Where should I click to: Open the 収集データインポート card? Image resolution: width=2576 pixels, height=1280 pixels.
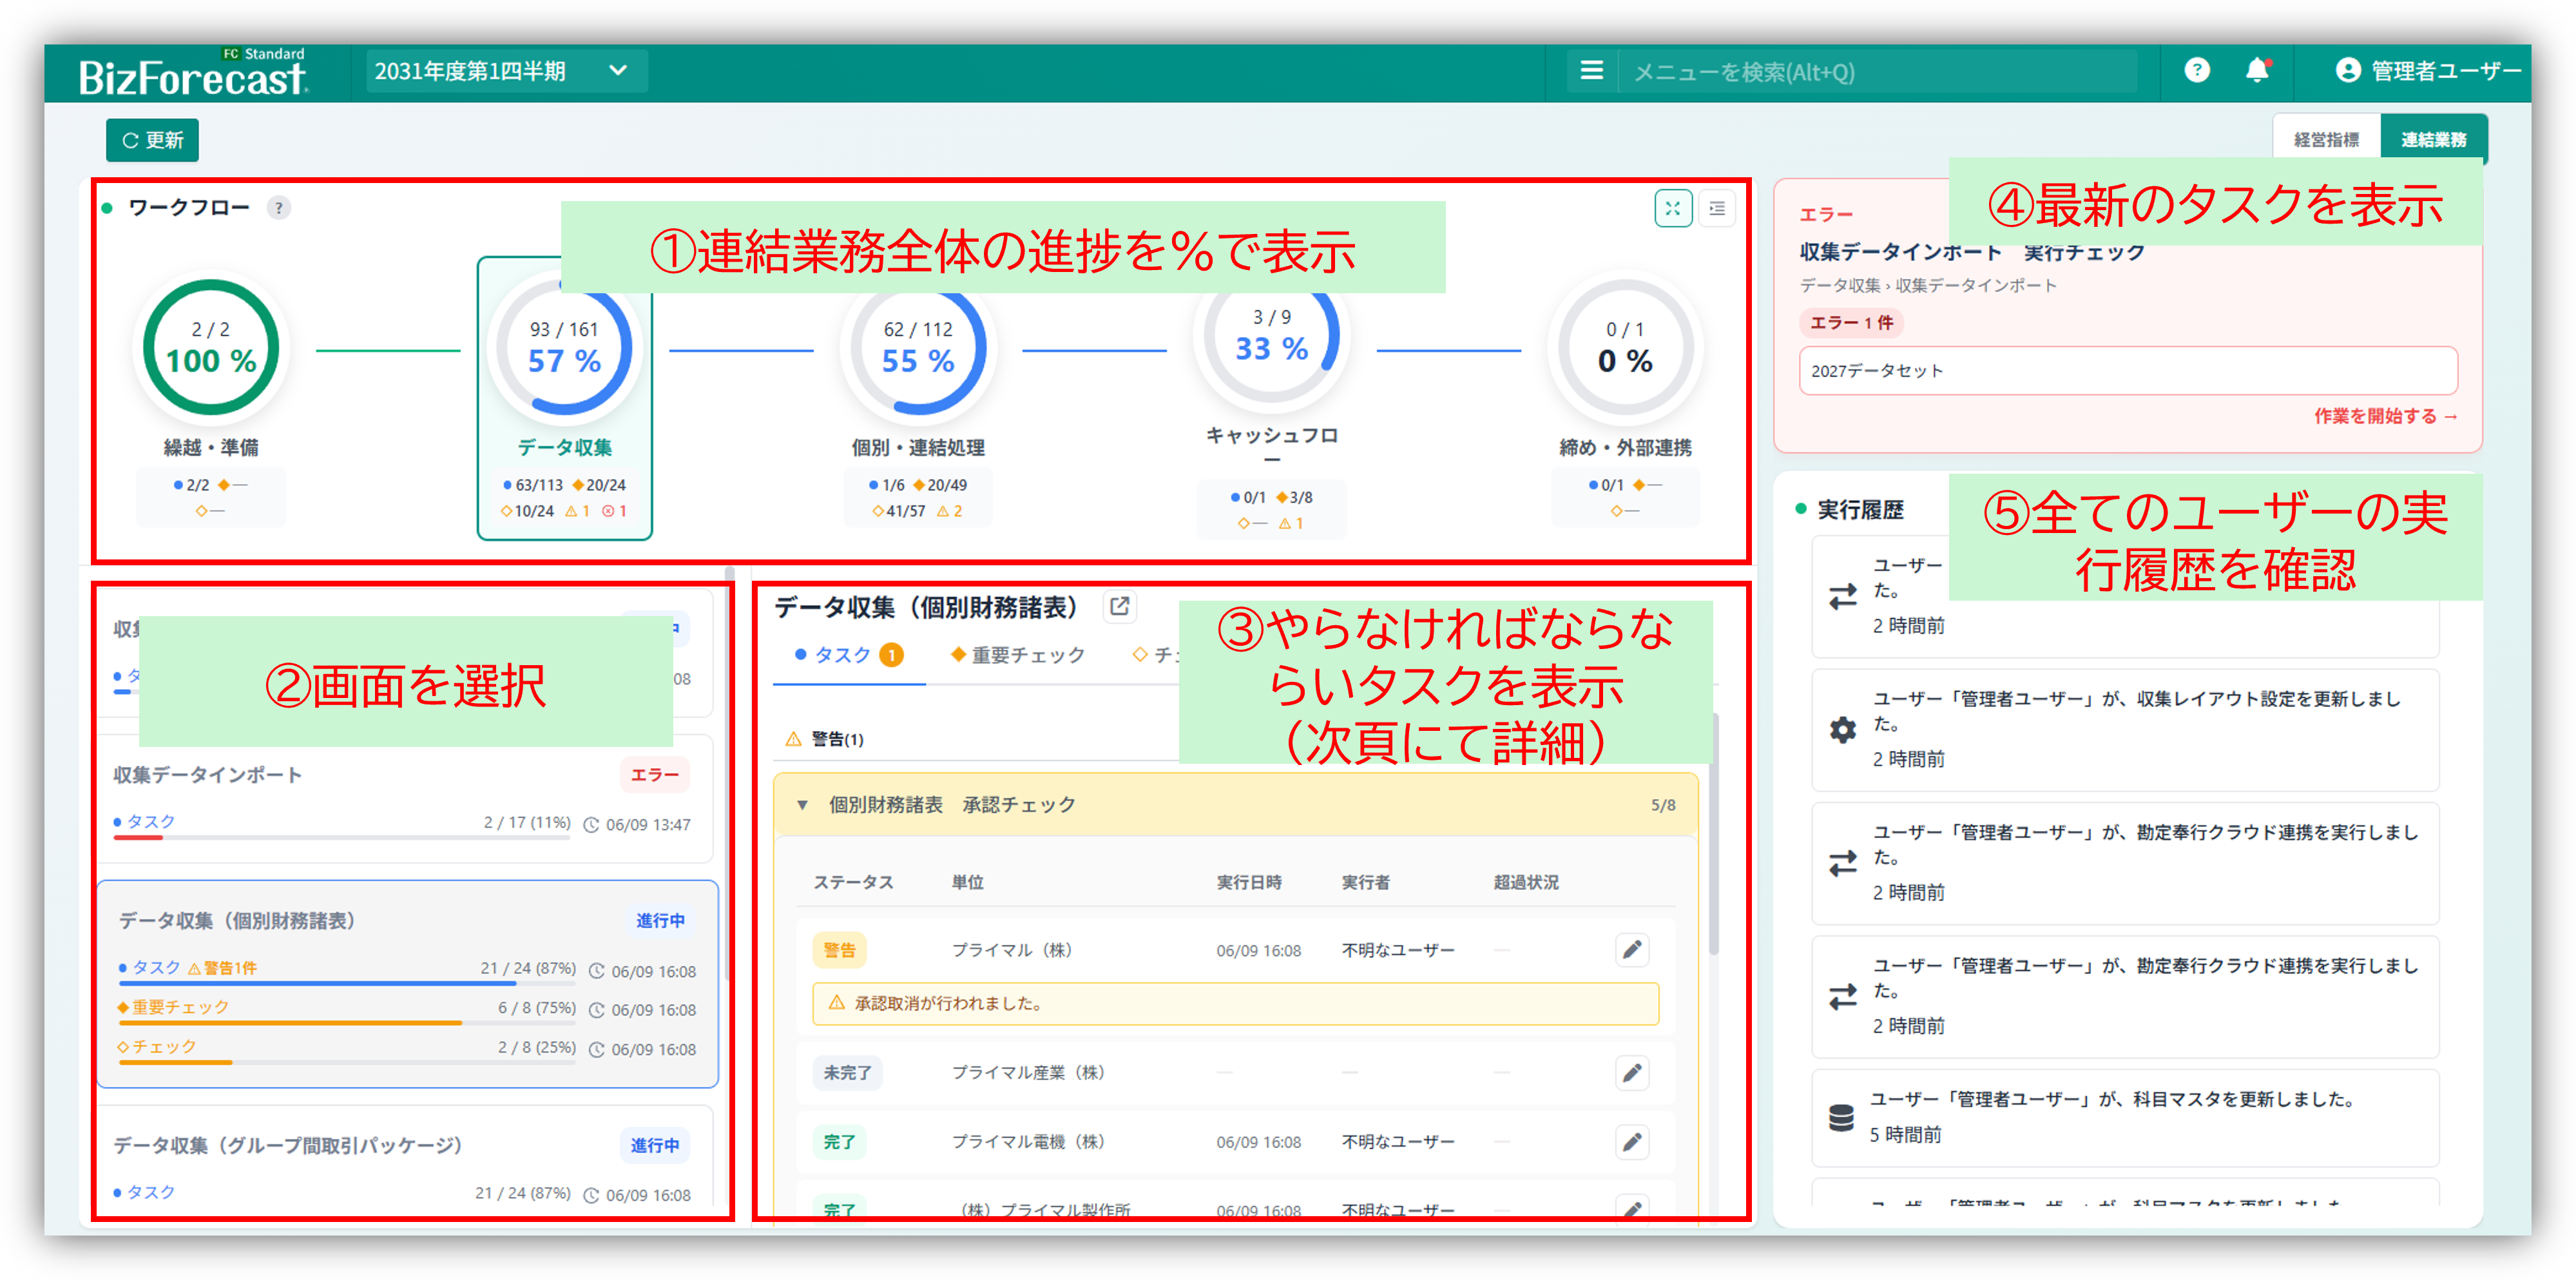coord(405,799)
